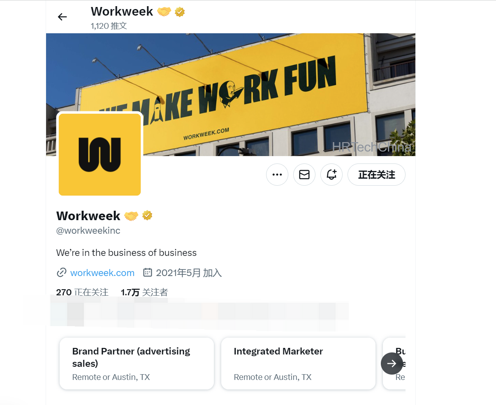Click the @workweekinc handle text

pos(88,230)
